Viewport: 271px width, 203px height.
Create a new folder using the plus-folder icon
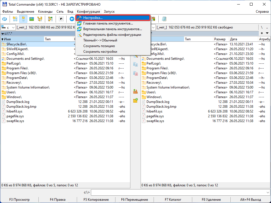135,100
